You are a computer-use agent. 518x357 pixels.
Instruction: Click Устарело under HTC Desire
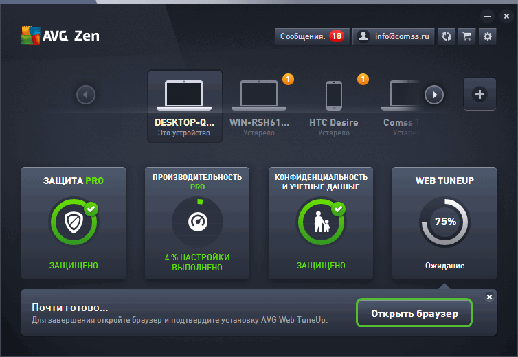point(334,133)
